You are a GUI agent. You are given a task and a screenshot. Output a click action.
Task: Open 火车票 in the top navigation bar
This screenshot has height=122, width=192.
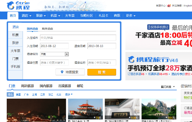click(x=70, y=16)
